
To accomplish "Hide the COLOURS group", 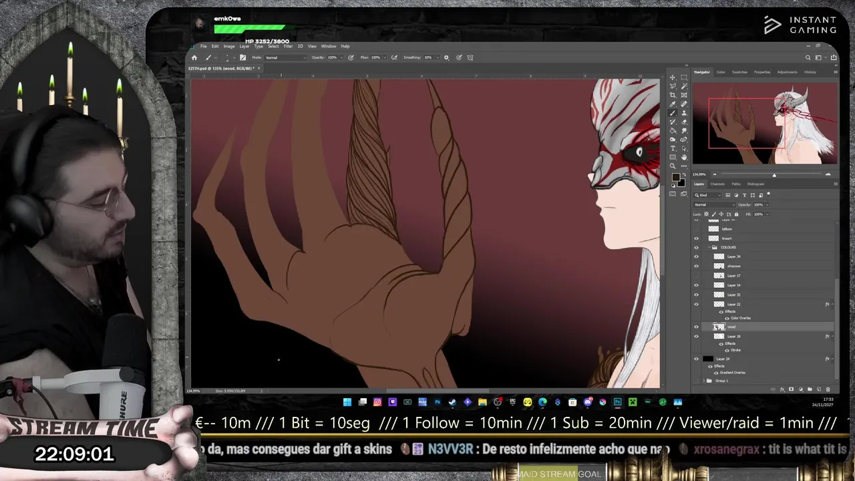I will point(696,248).
